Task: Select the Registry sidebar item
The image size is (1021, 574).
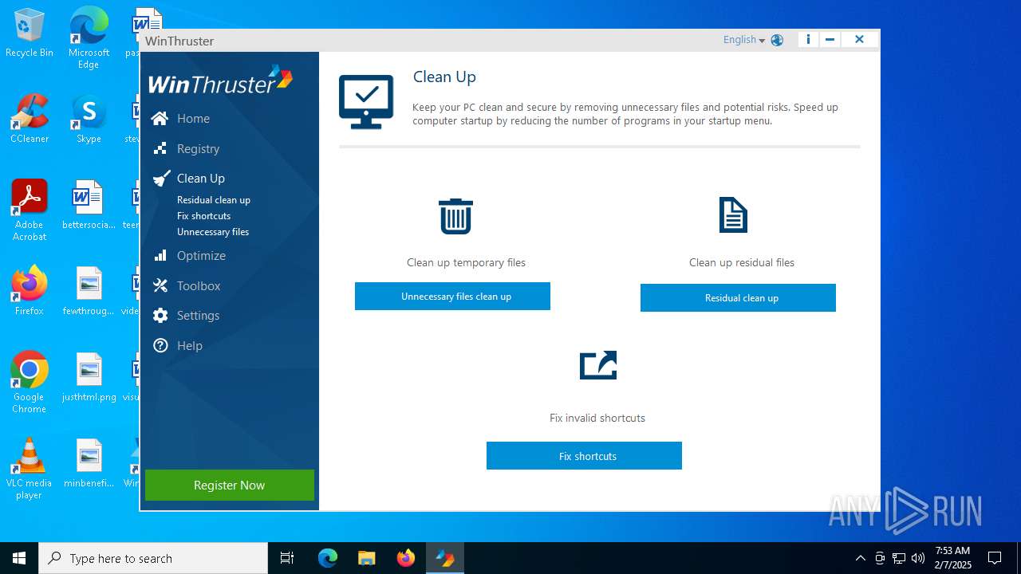Action: click(x=198, y=148)
